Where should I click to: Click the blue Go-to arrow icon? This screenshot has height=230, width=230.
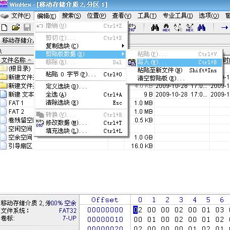click(224, 27)
